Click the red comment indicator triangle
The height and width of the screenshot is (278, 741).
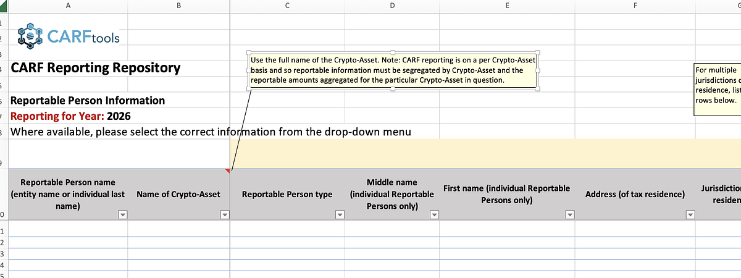[227, 171]
